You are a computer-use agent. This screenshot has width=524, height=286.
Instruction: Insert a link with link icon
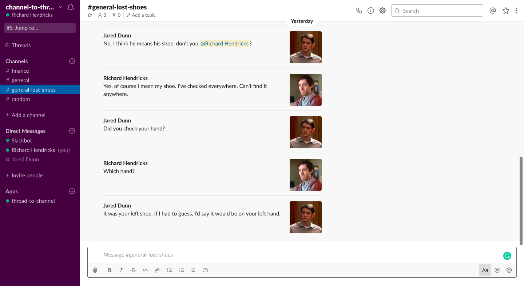[157, 270]
